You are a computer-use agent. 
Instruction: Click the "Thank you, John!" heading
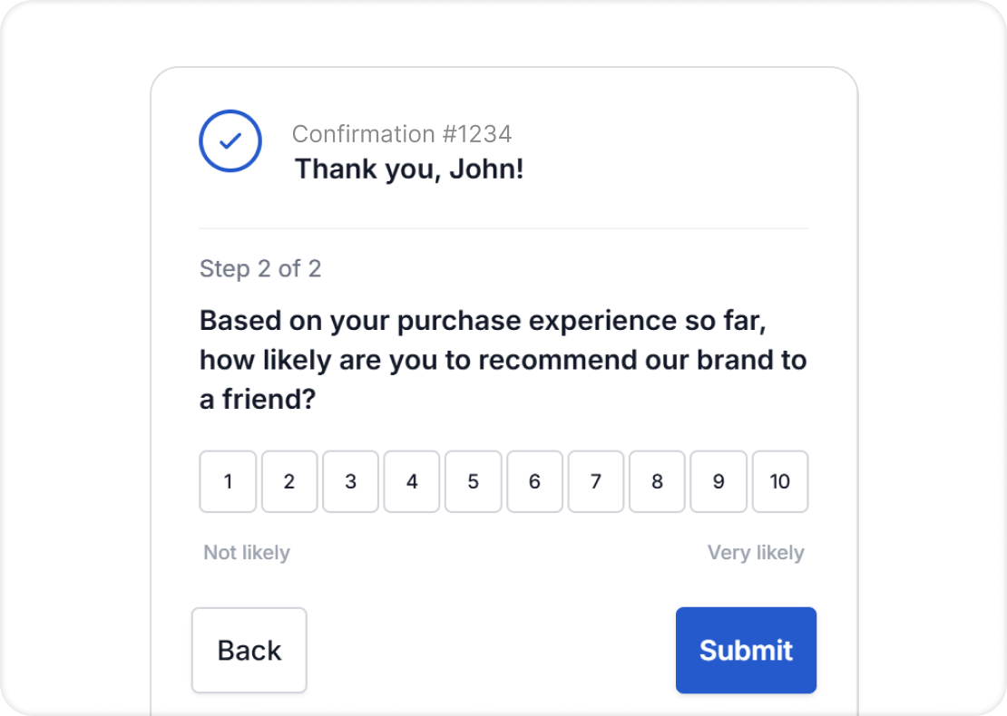click(409, 169)
